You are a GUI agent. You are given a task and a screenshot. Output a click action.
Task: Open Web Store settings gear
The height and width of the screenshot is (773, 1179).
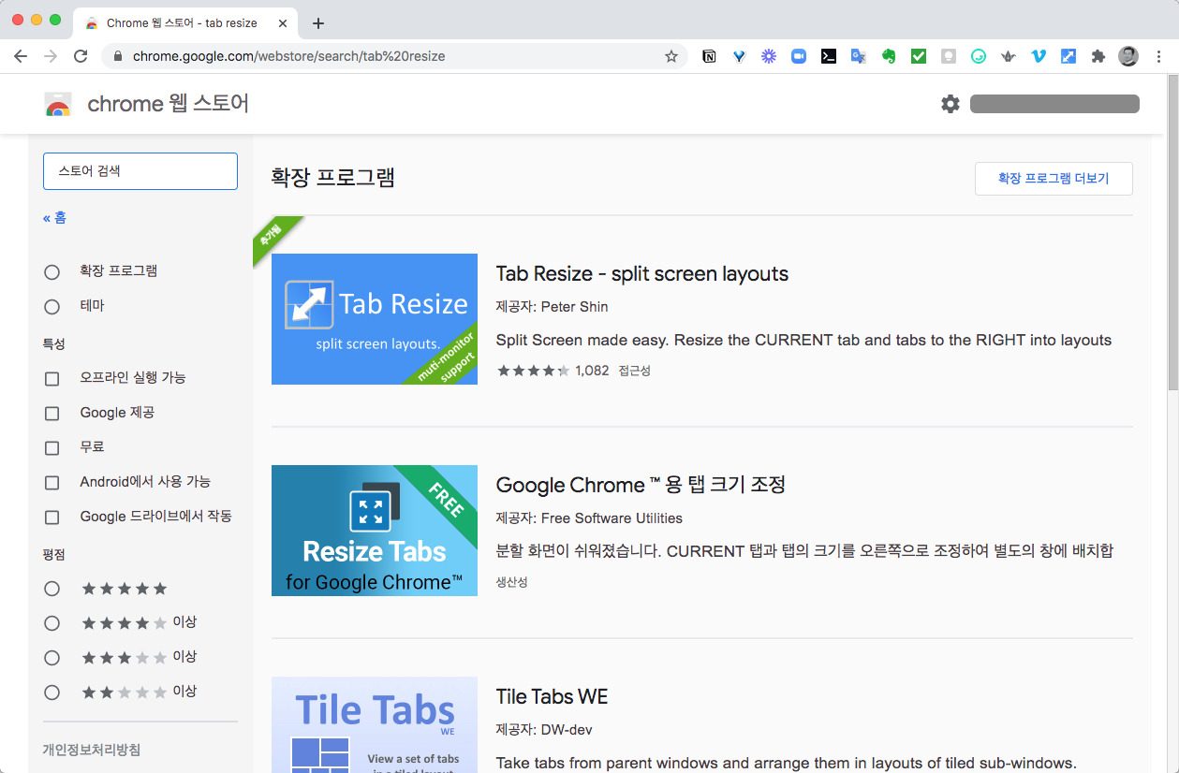(951, 104)
